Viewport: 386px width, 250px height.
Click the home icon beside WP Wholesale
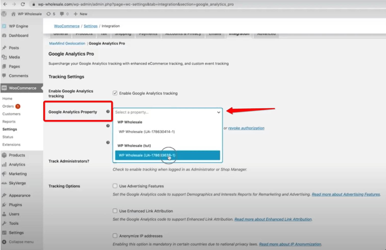point(13,14)
